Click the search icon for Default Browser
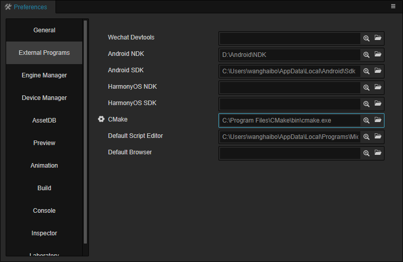Viewport: 403px width, 262px height. point(366,153)
